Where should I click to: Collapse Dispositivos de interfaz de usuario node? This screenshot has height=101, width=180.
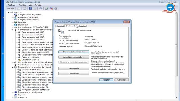(x=12, y=67)
